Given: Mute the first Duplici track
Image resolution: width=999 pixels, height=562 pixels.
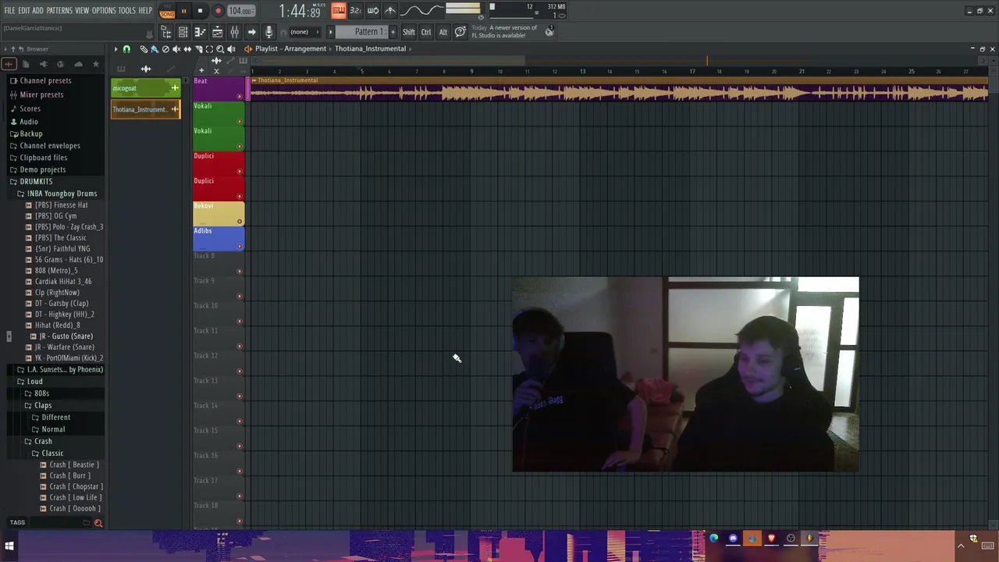Looking at the screenshot, I should pos(240,171).
